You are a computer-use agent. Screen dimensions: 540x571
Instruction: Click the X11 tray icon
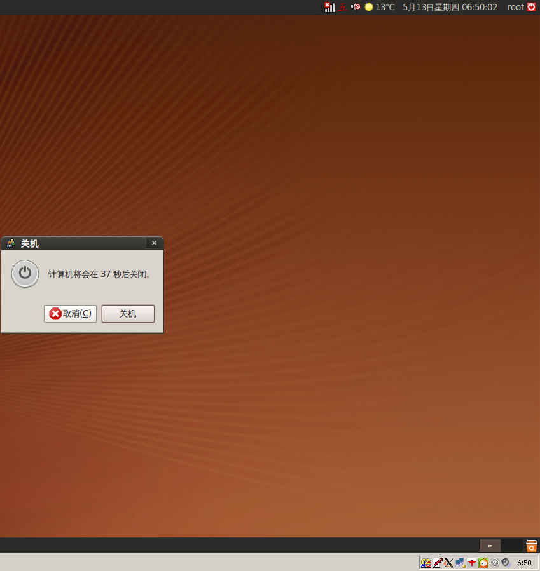pos(448,563)
